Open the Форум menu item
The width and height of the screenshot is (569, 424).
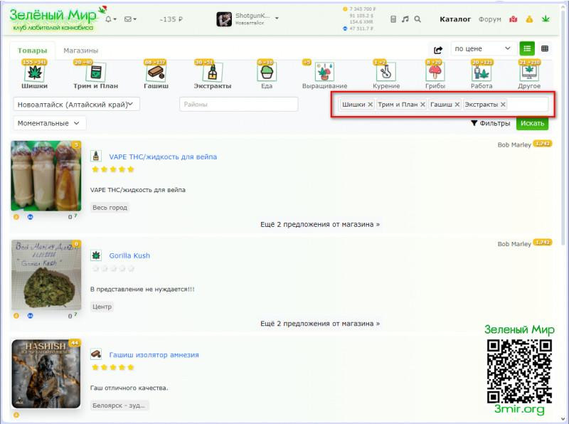click(489, 19)
